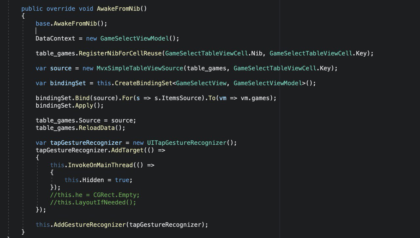Click the AddTarget method call

pos(127,150)
